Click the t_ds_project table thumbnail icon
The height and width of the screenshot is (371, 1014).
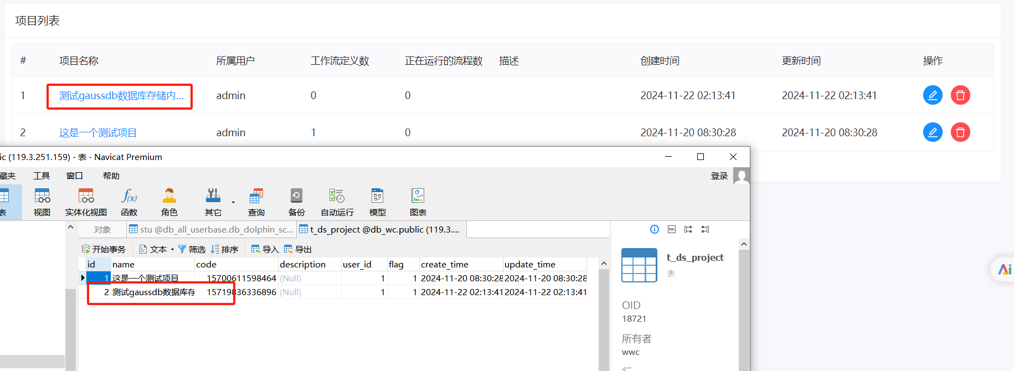pos(639,265)
